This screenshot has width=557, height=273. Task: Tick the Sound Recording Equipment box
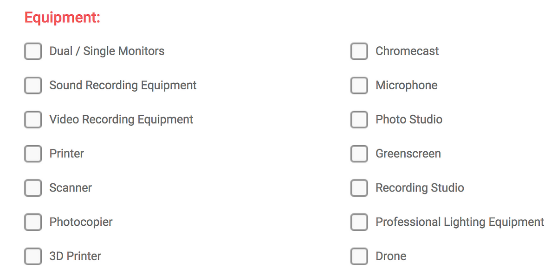tap(33, 86)
